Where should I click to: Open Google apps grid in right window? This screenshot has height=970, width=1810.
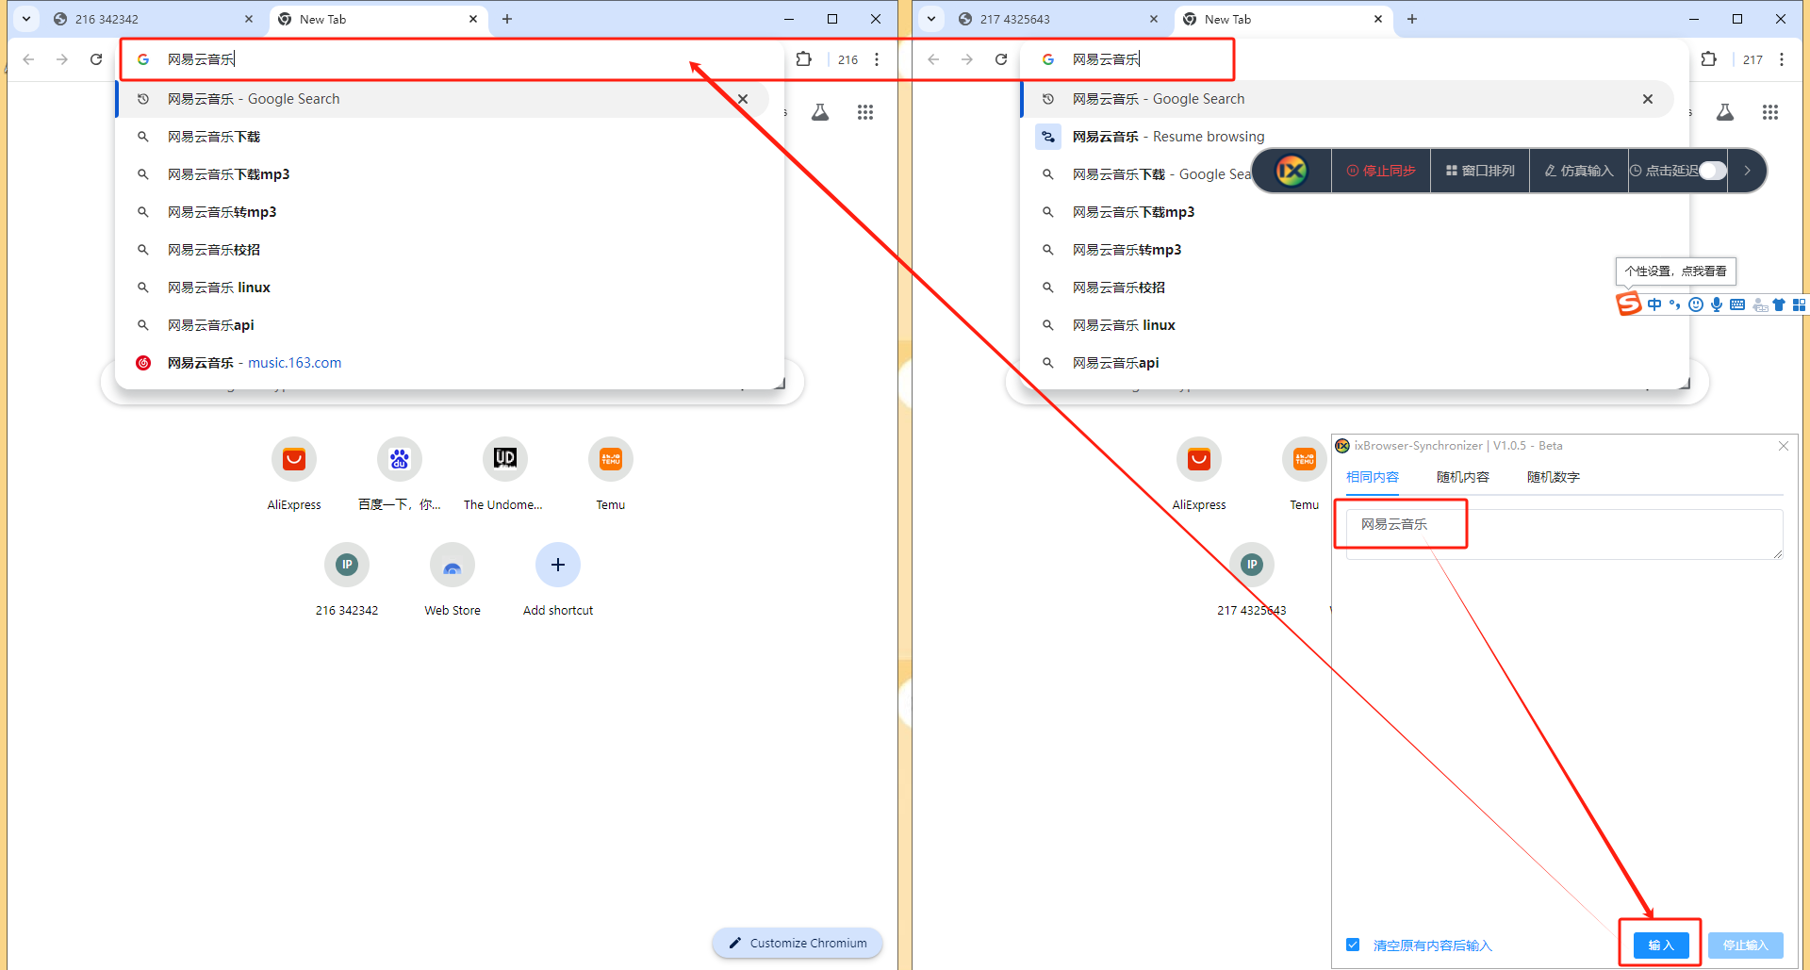1770,112
